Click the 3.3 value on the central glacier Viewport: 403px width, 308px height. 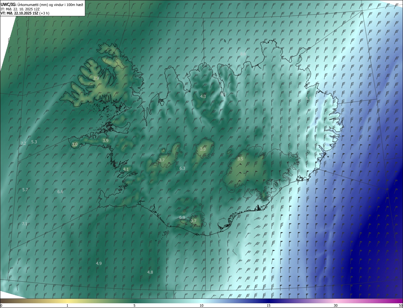(203, 149)
